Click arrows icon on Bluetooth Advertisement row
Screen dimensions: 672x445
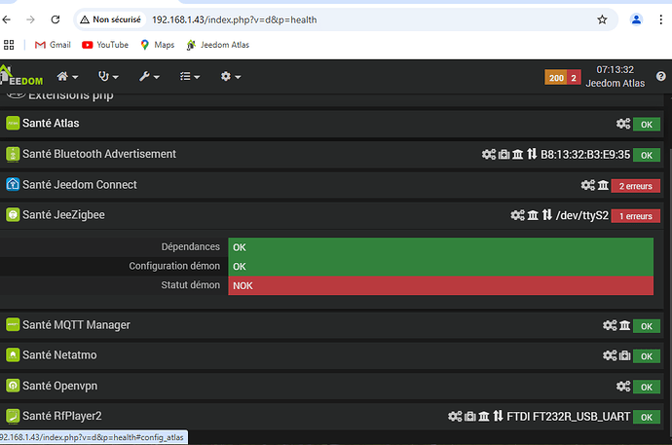coord(532,154)
